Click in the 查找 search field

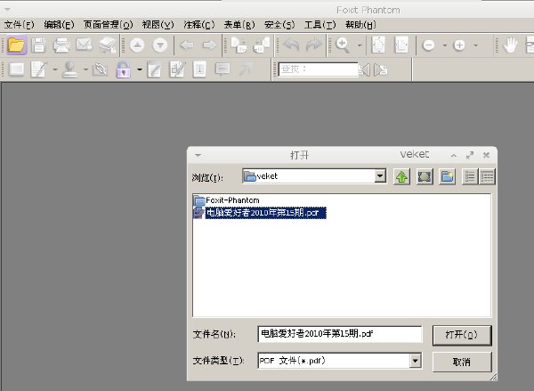tap(318, 69)
